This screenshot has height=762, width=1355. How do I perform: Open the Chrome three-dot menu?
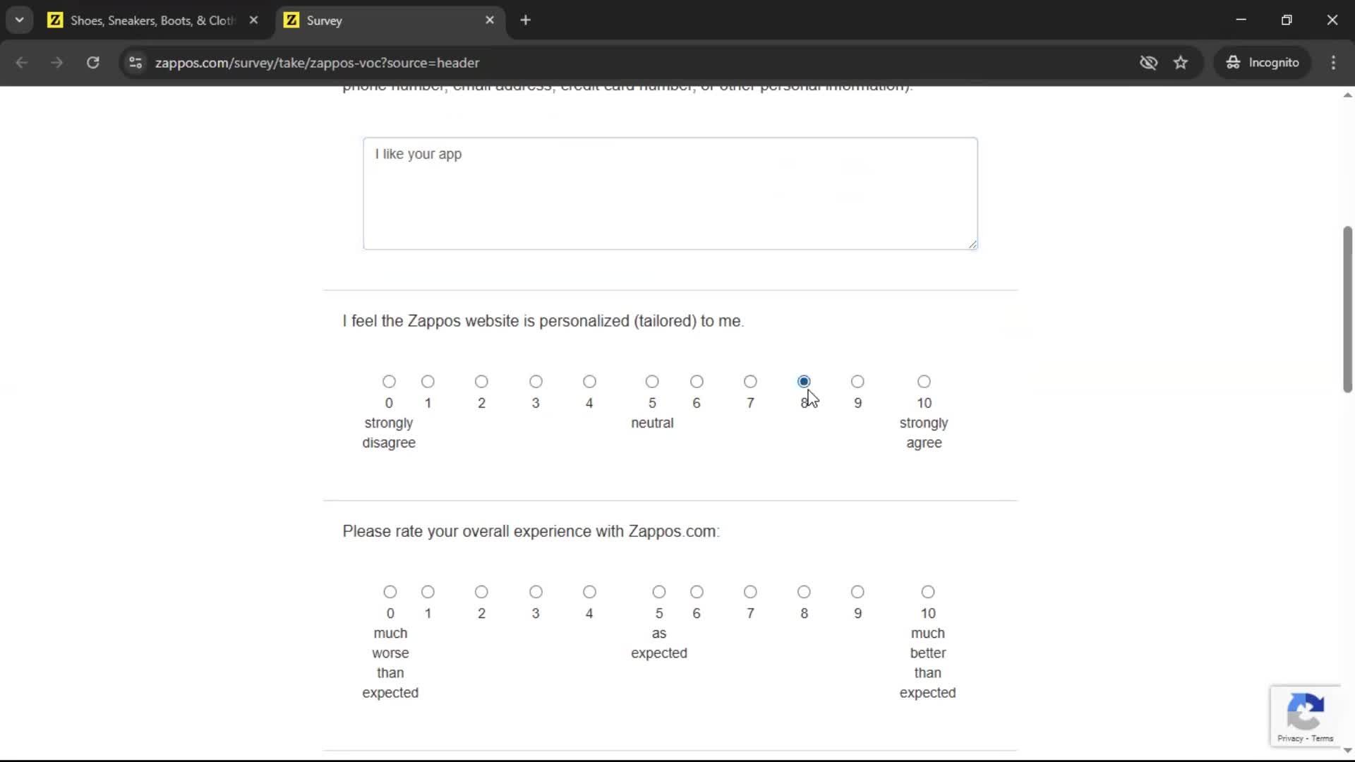tap(1333, 63)
